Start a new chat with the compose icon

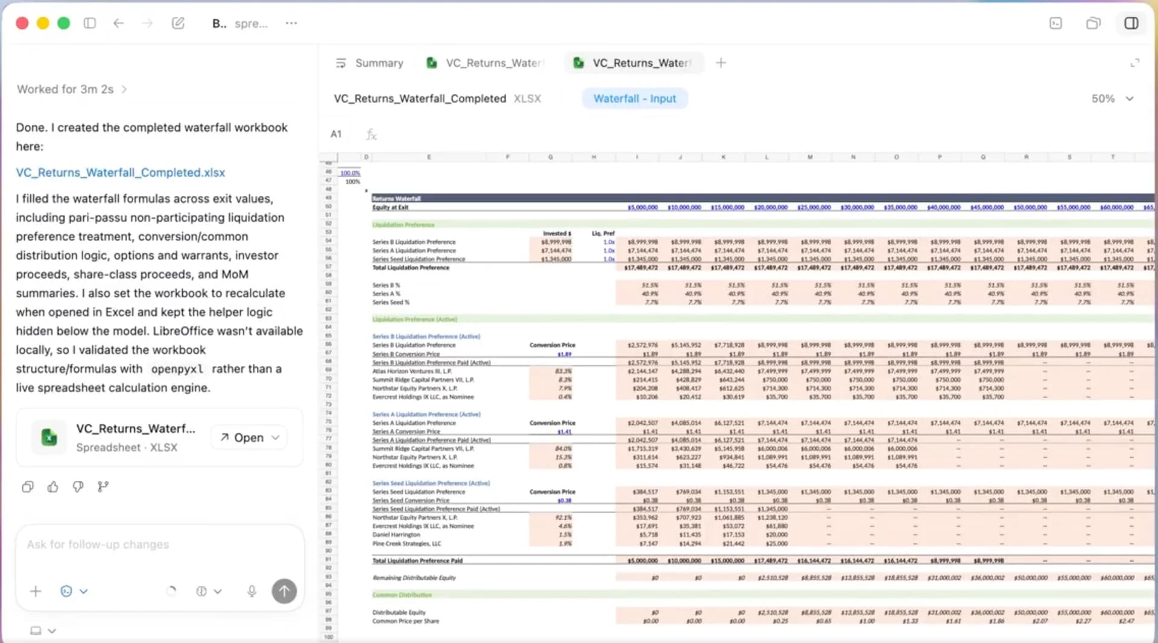tap(177, 23)
